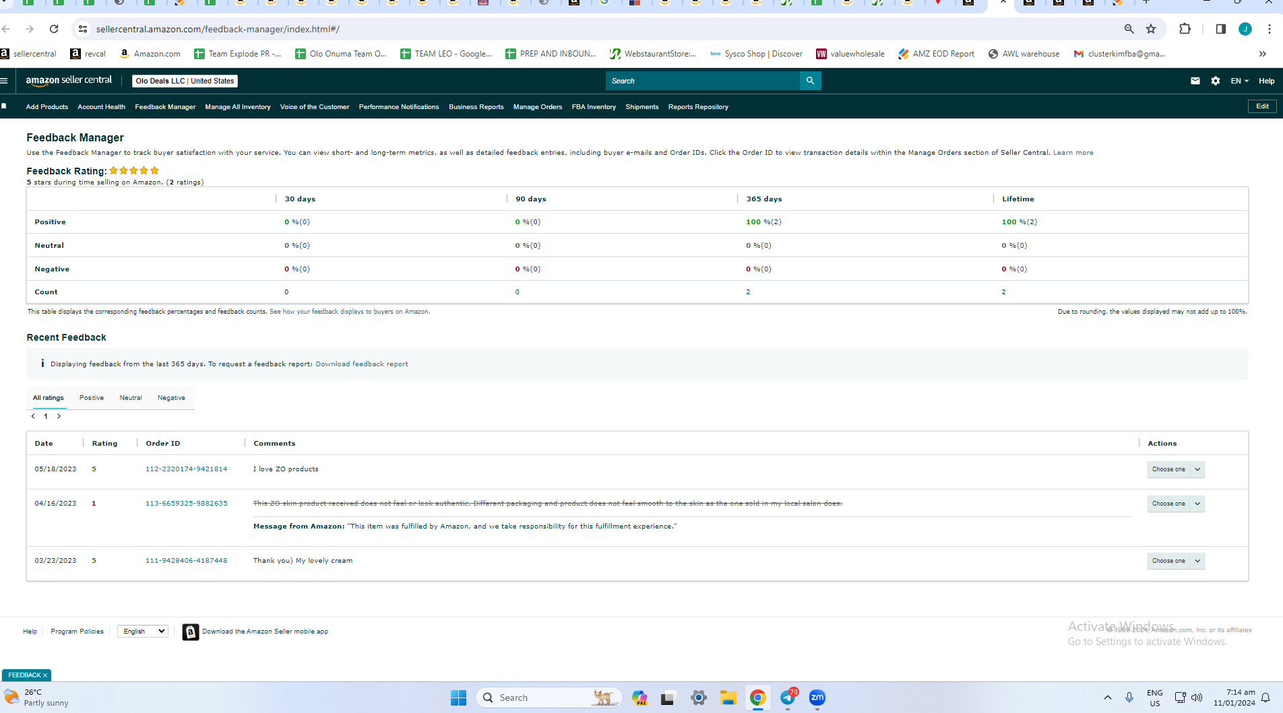1283x713 pixels.
Task: Go to previous feedback page arrow
Action: [33, 416]
